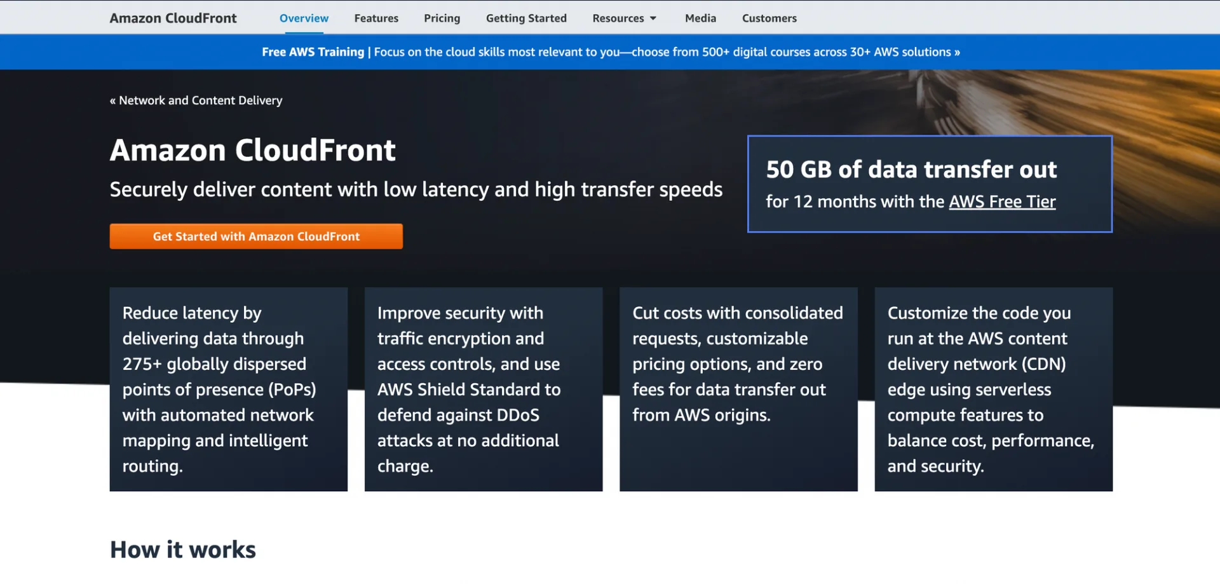Click the Securely deliver content tagline text
This screenshot has height=584, width=1220.
tap(416, 190)
